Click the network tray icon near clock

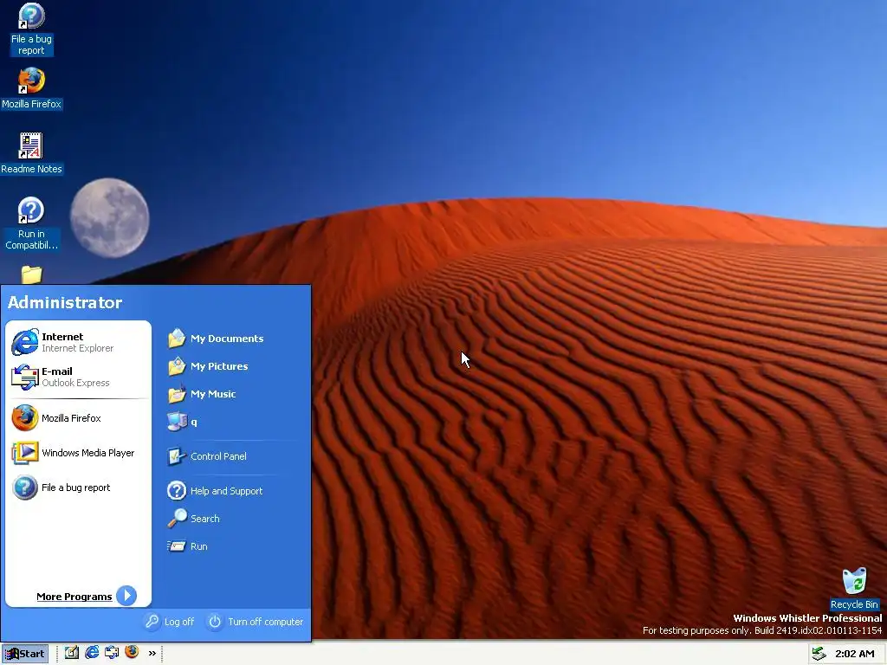[x=819, y=654]
